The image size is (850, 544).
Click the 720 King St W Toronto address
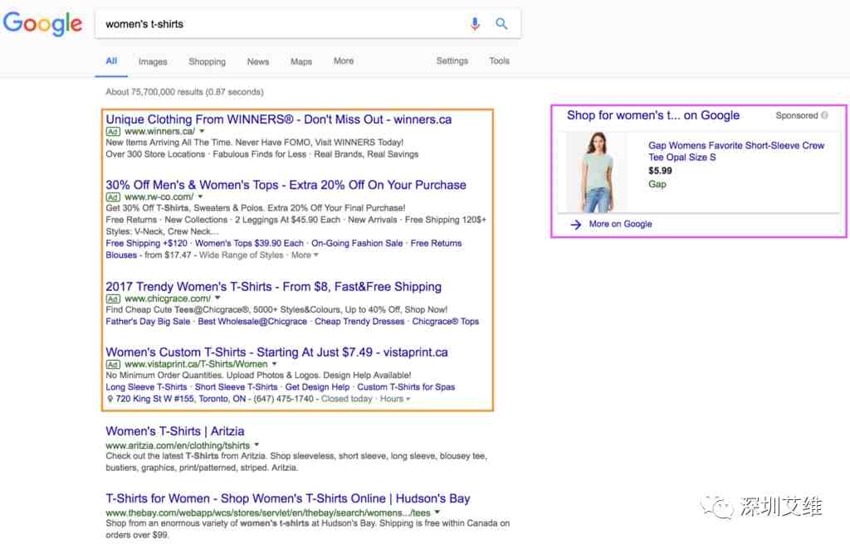(x=180, y=399)
